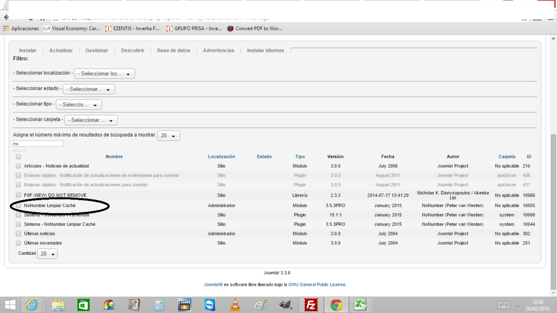Open the Seleccionar estado dropdown
Screen dimensions: 557x313
click(x=89, y=89)
